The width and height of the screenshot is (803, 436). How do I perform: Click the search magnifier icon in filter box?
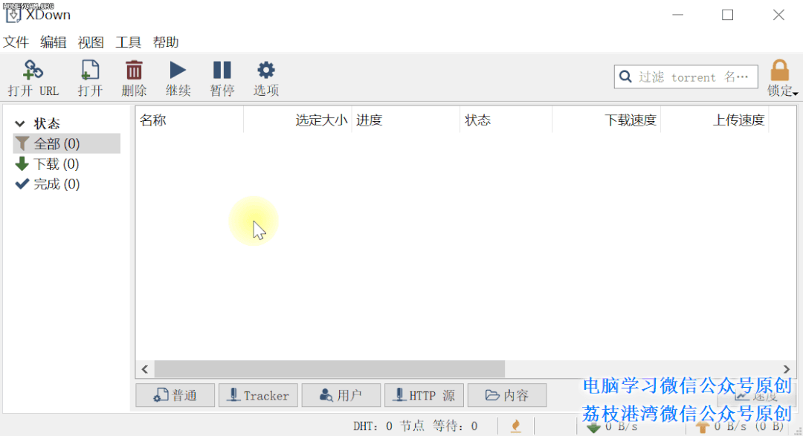tap(625, 77)
